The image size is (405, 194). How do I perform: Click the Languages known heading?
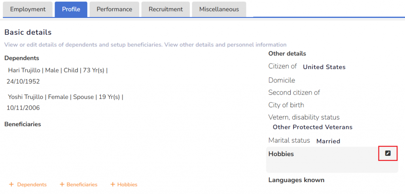[296, 180]
